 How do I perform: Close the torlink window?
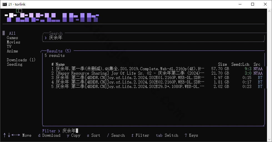[265, 4]
